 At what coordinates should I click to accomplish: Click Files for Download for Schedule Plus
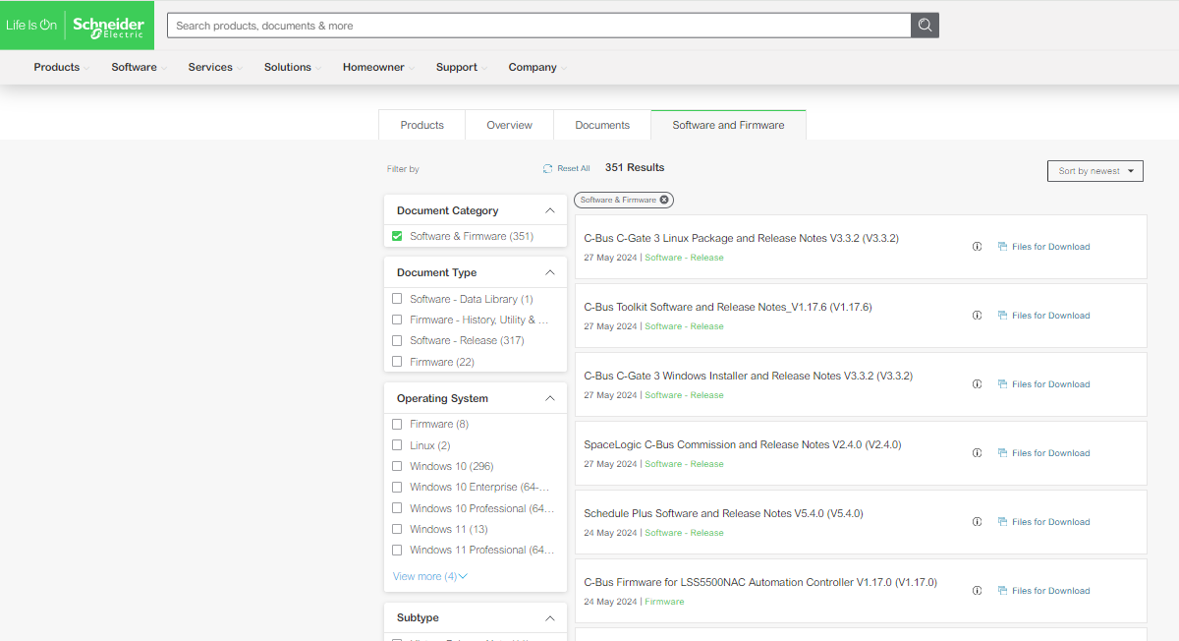coord(1050,522)
